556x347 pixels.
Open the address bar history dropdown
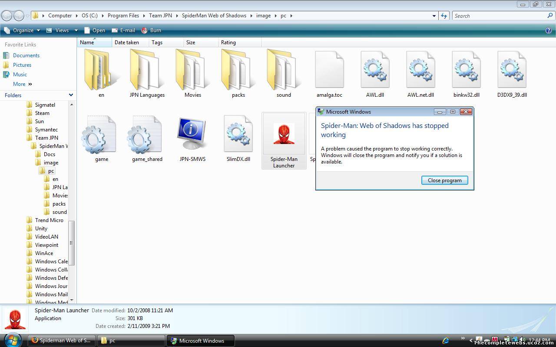click(434, 16)
